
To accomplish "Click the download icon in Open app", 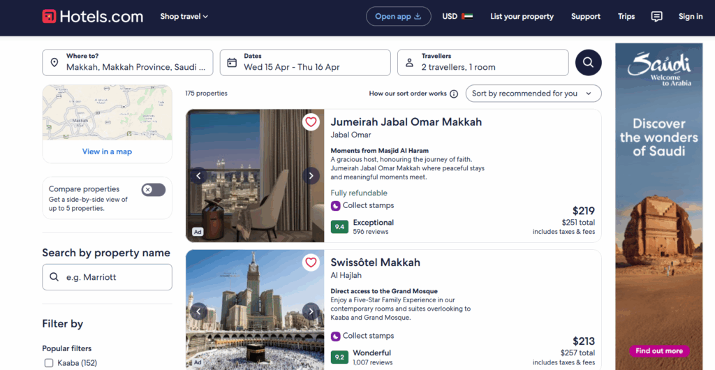I will click(x=418, y=16).
